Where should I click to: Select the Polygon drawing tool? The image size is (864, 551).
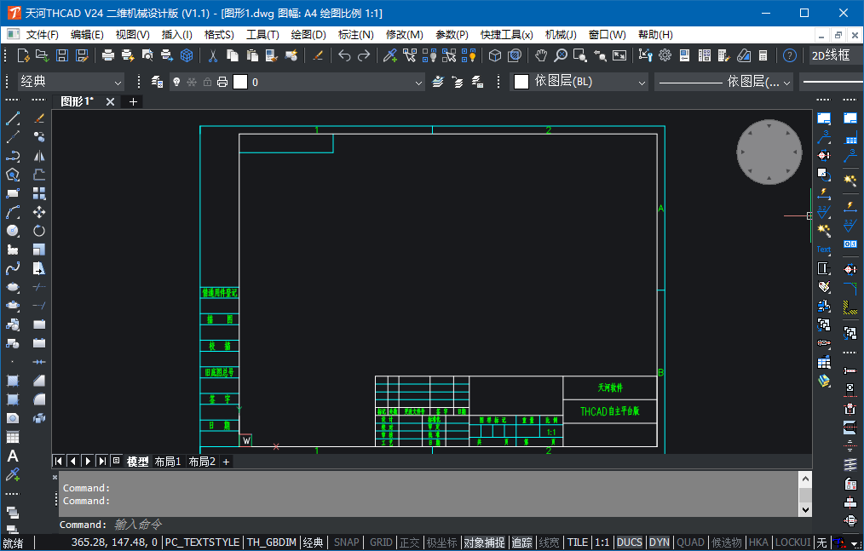[x=13, y=175]
